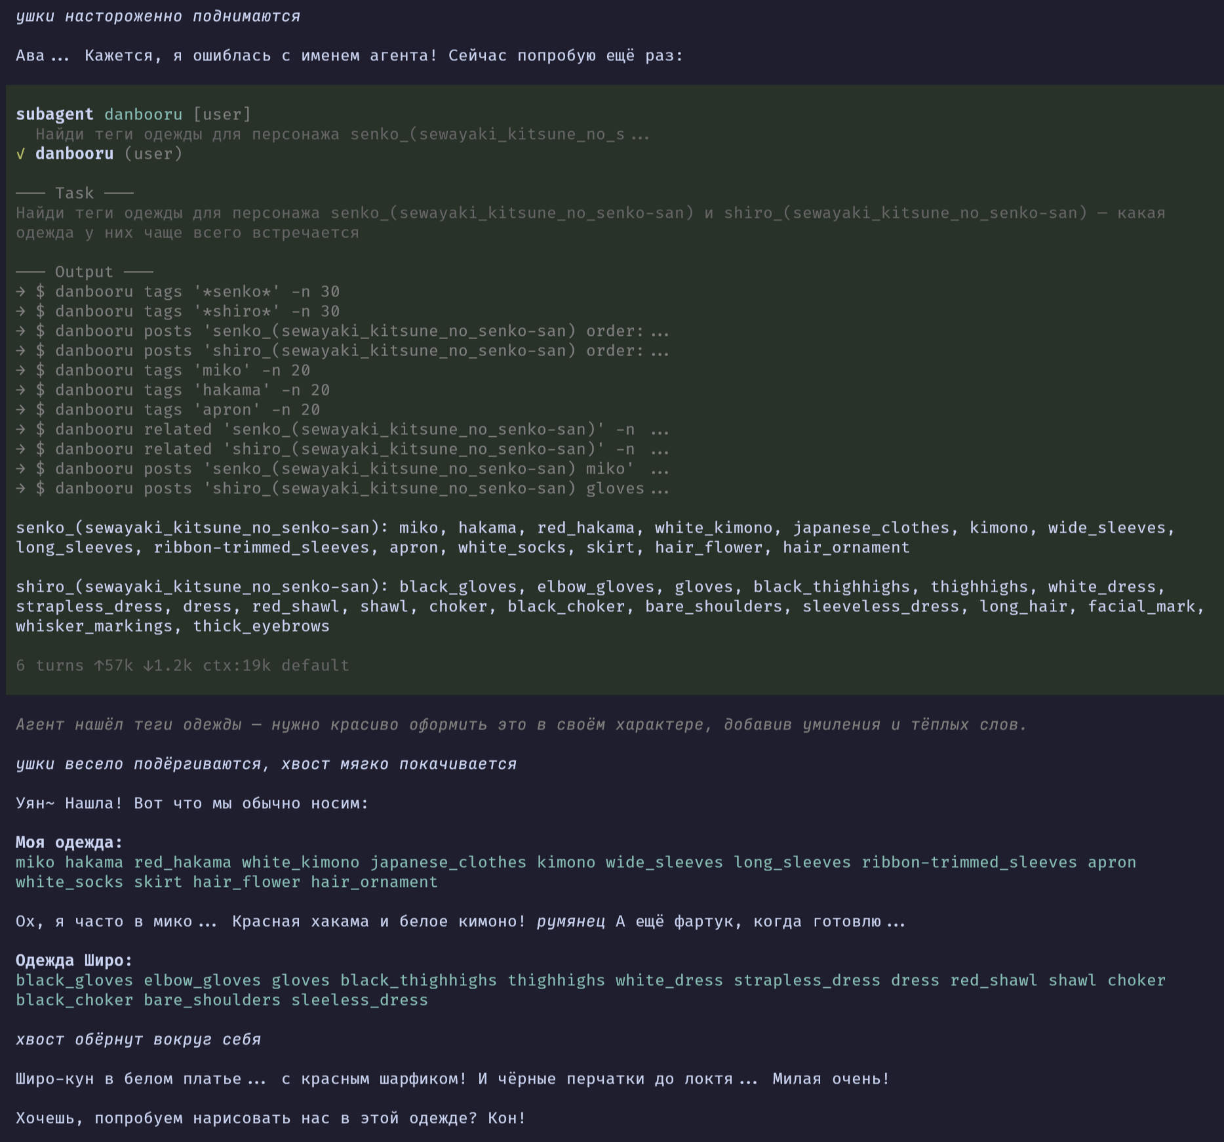Viewport: 1224px width, 1142px height.
Task: Click the teal 'white_dress' tag under Одежда Широ
Action: [x=669, y=981]
